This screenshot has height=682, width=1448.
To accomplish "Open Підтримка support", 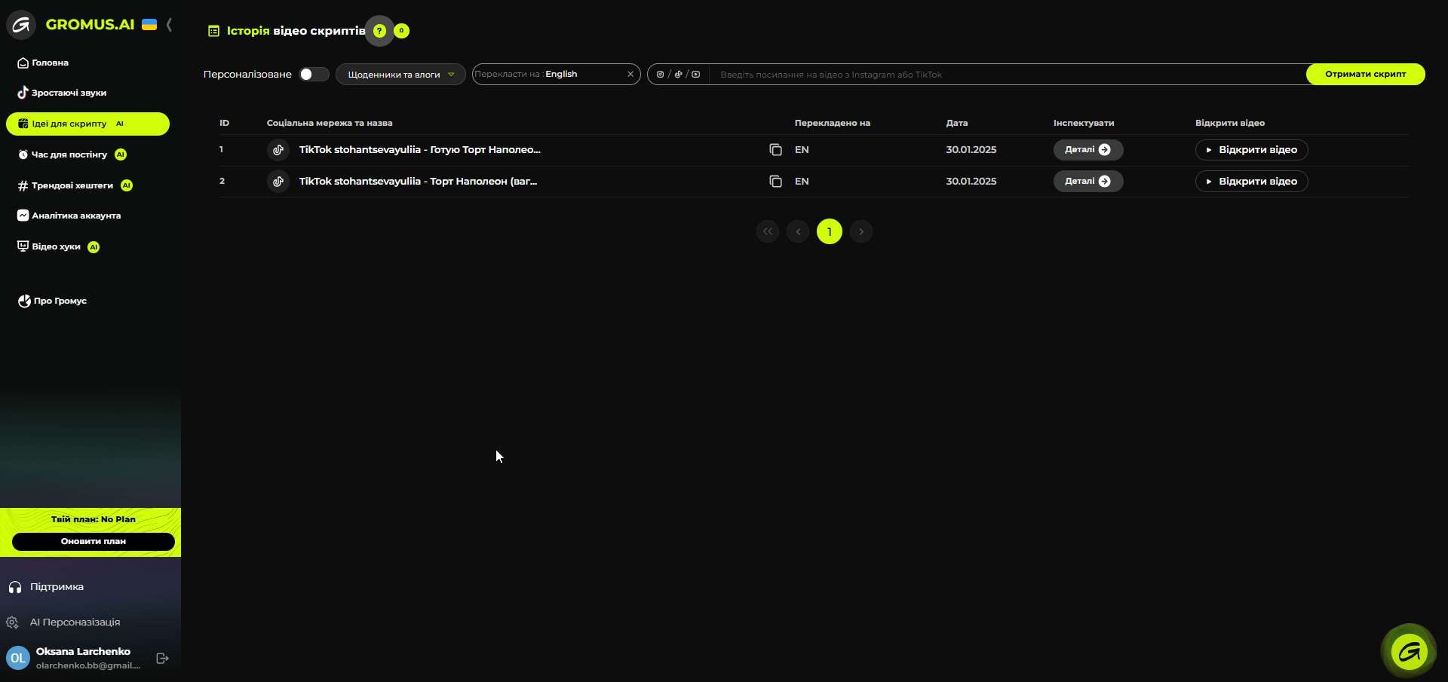I will point(47,587).
